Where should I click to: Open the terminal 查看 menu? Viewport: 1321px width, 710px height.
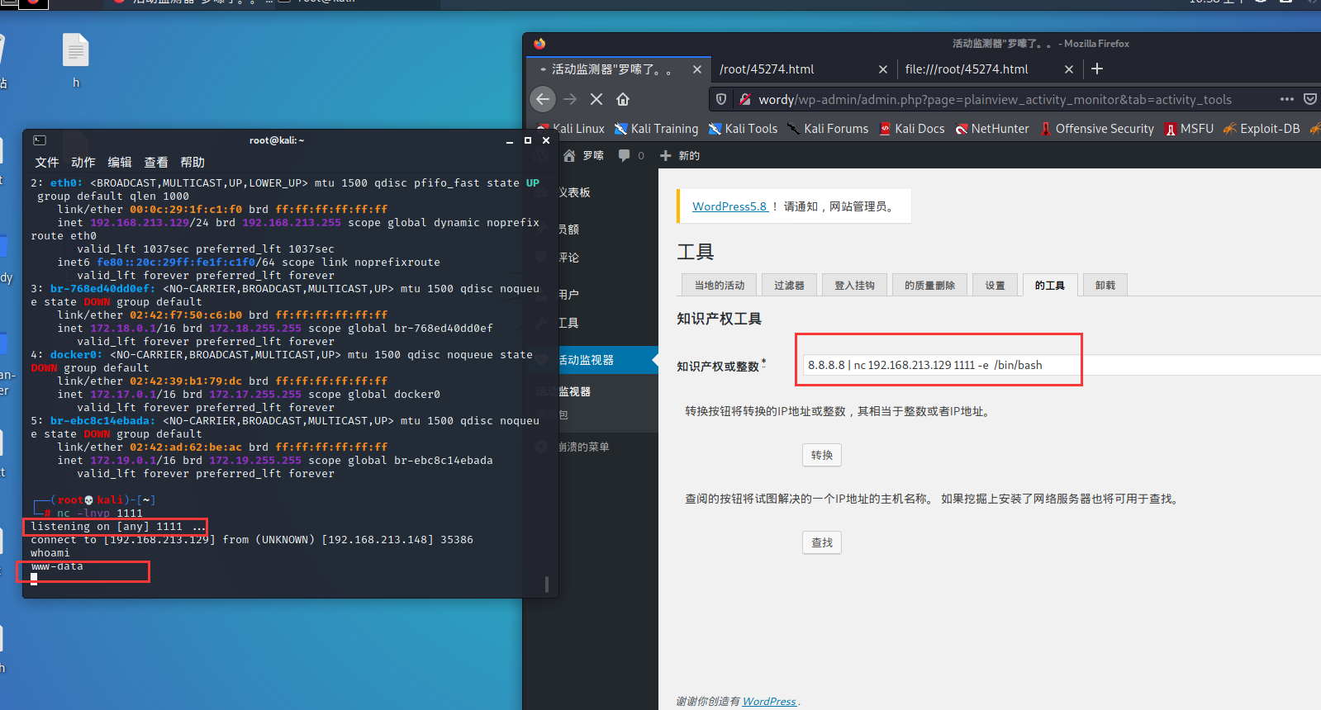click(x=156, y=163)
